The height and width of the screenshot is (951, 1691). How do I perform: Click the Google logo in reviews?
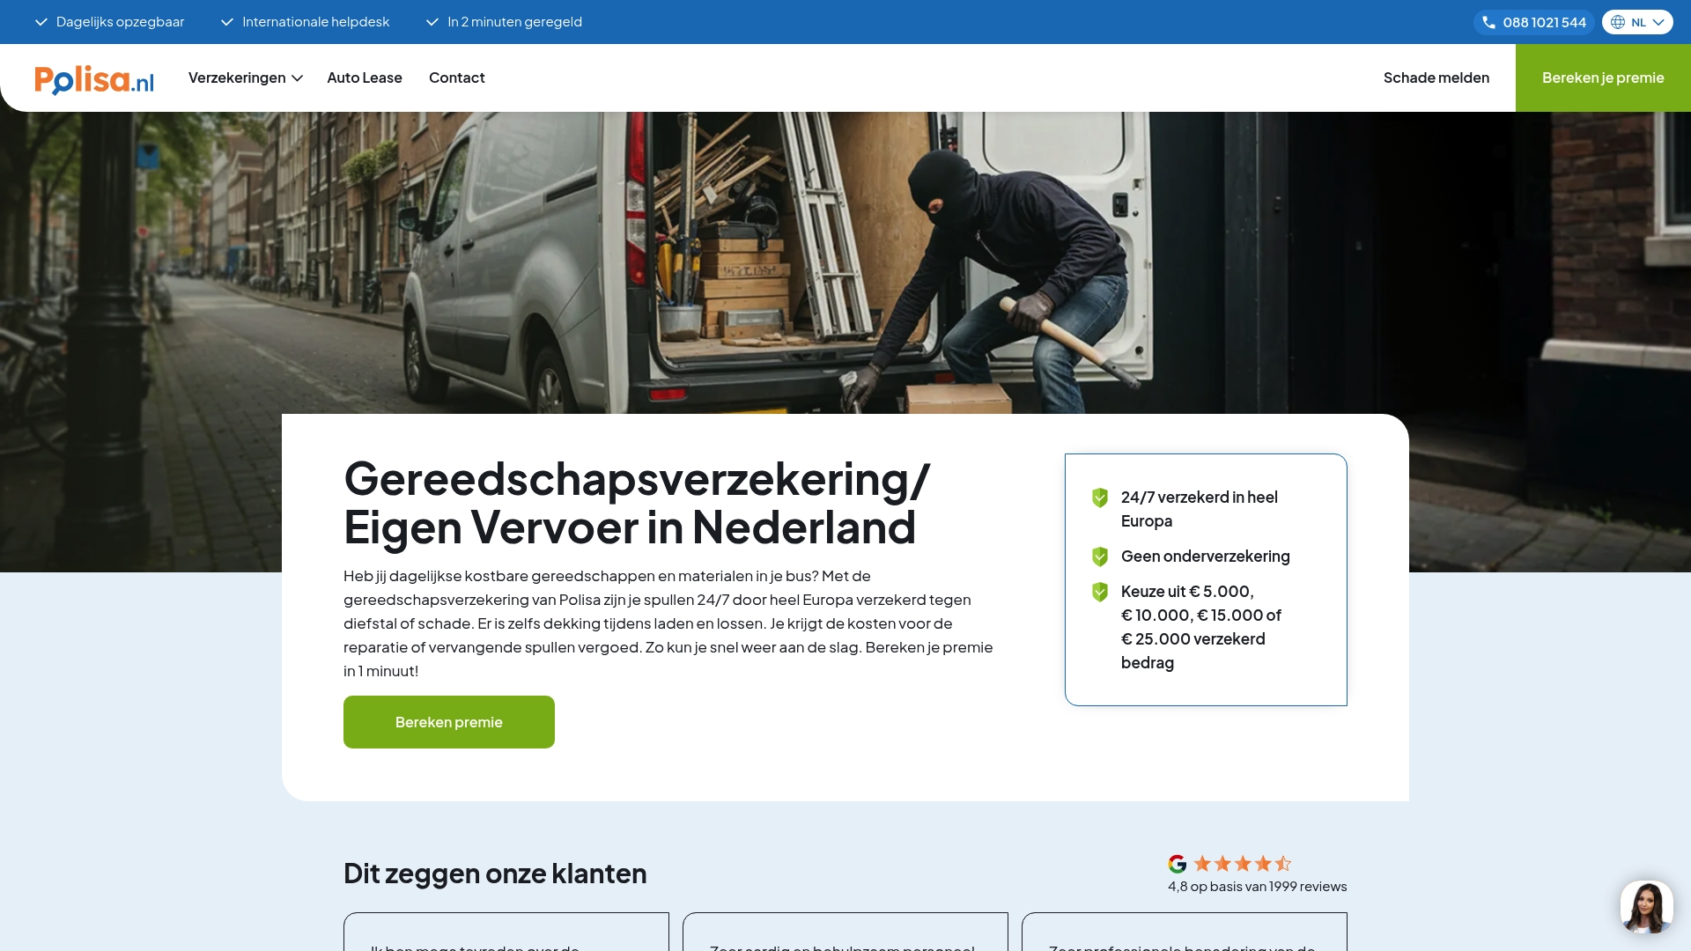pos(1178,864)
